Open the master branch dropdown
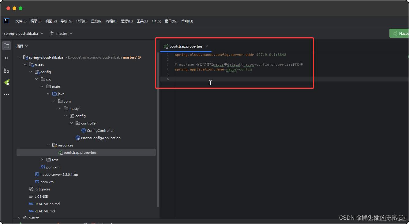Viewport: 409px width, 224px height. (62, 34)
